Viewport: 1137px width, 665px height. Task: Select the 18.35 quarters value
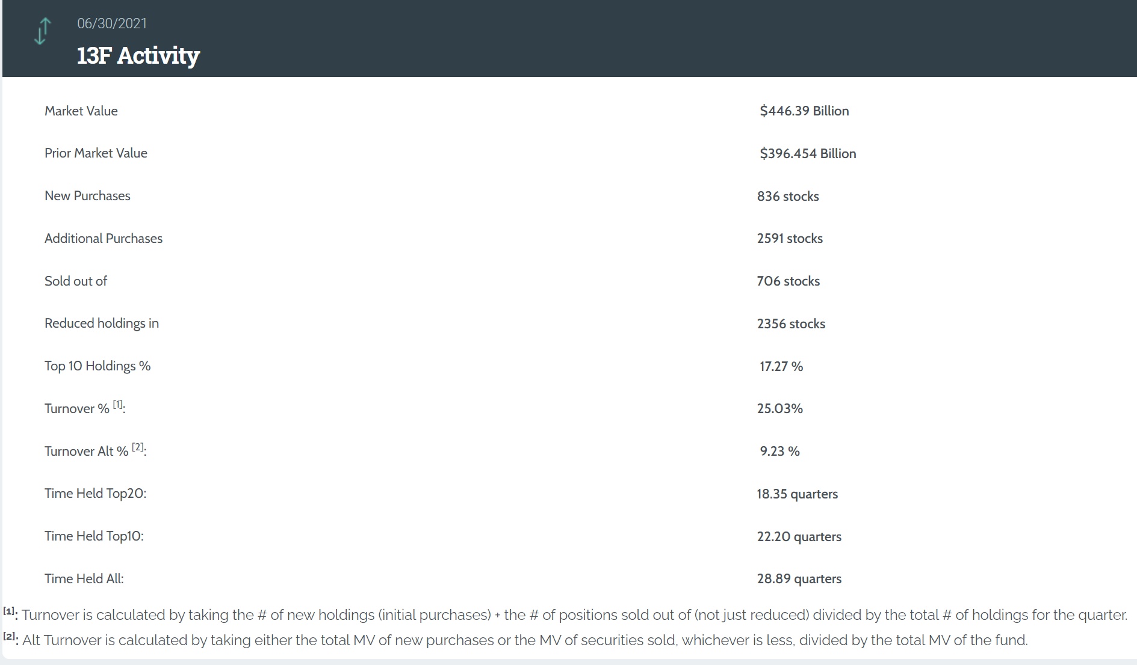(x=798, y=494)
